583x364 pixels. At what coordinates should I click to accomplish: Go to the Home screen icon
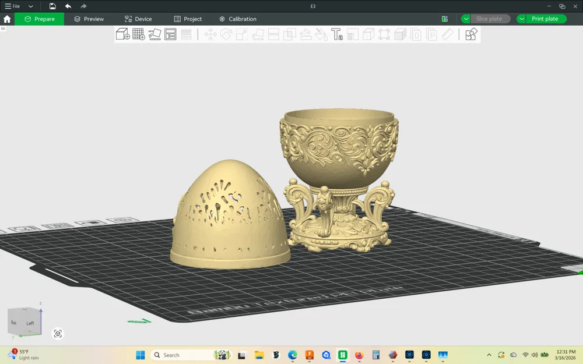pyautogui.click(x=7, y=19)
